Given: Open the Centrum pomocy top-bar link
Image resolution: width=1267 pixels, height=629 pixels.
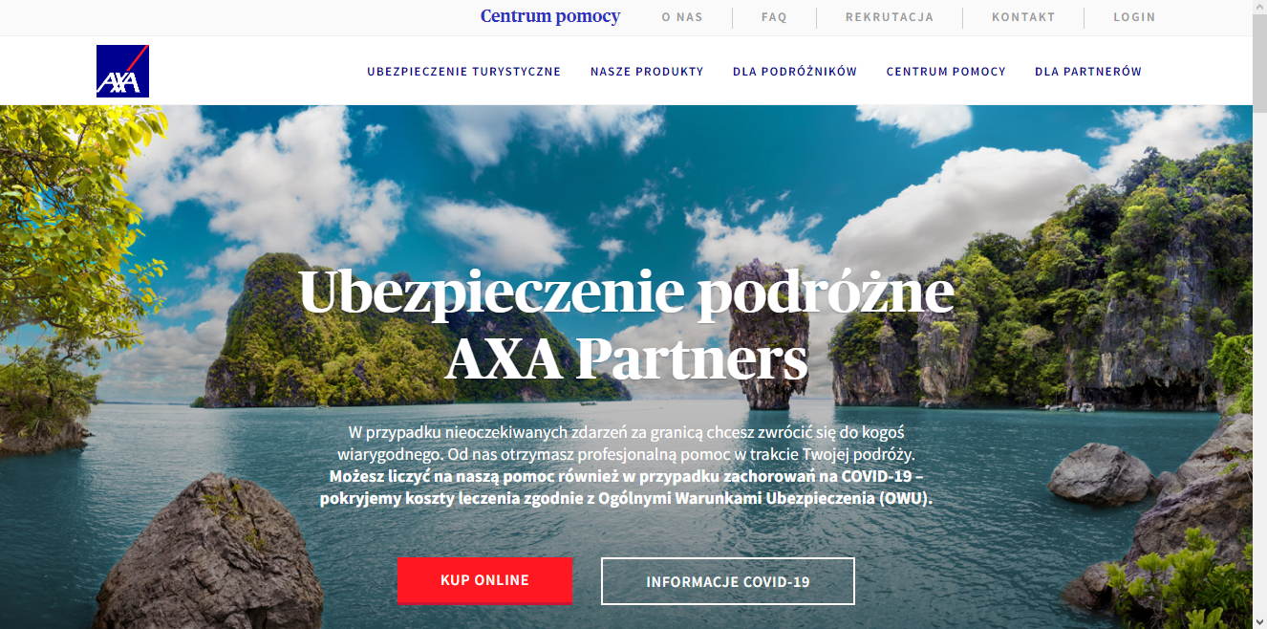Looking at the screenshot, I should pos(550,16).
